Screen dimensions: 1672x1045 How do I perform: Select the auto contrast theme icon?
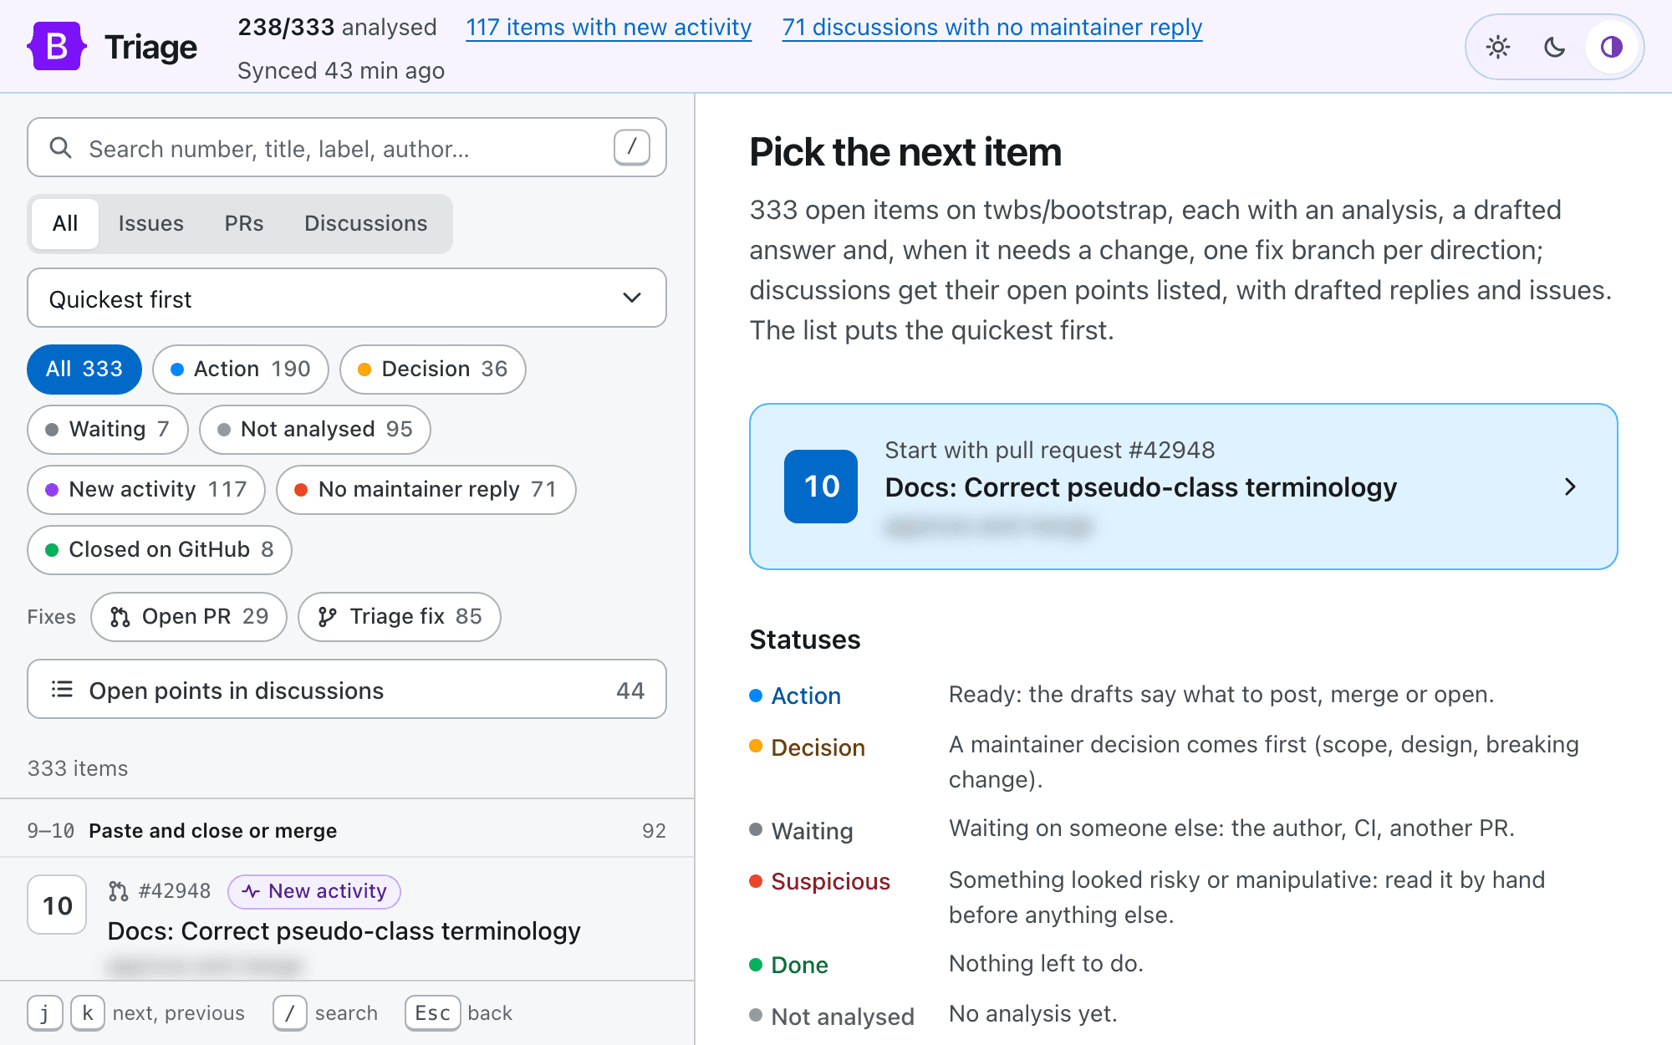click(1611, 47)
